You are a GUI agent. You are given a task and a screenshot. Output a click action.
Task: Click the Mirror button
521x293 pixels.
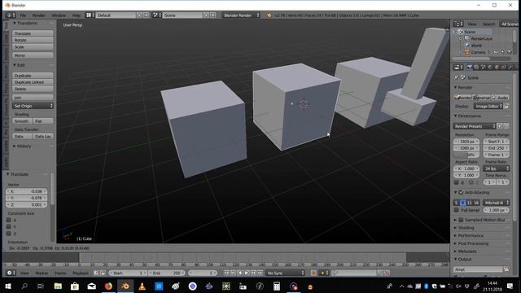tap(33, 55)
